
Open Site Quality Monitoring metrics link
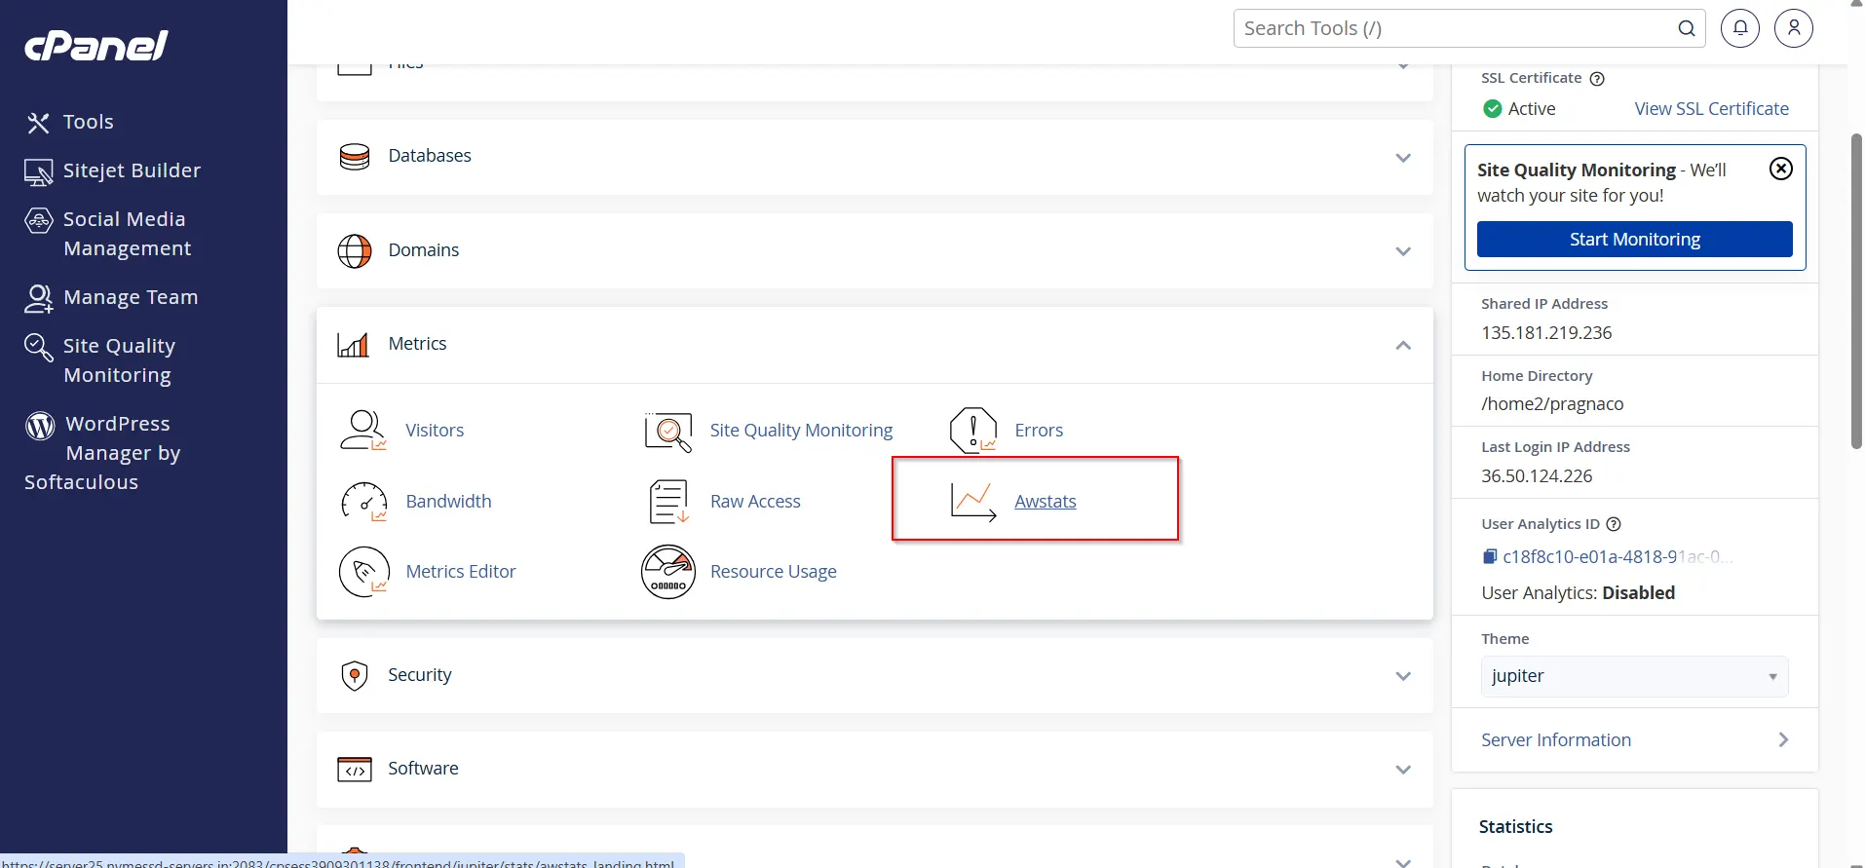(801, 431)
